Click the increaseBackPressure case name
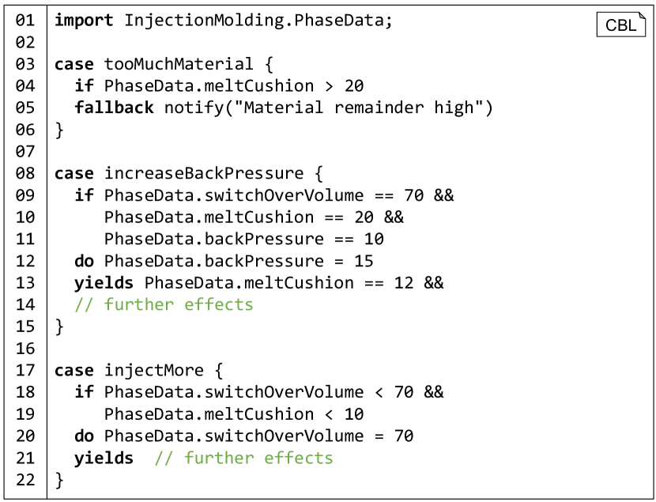Viewport: 656px width, 502px height. point(204,173)
